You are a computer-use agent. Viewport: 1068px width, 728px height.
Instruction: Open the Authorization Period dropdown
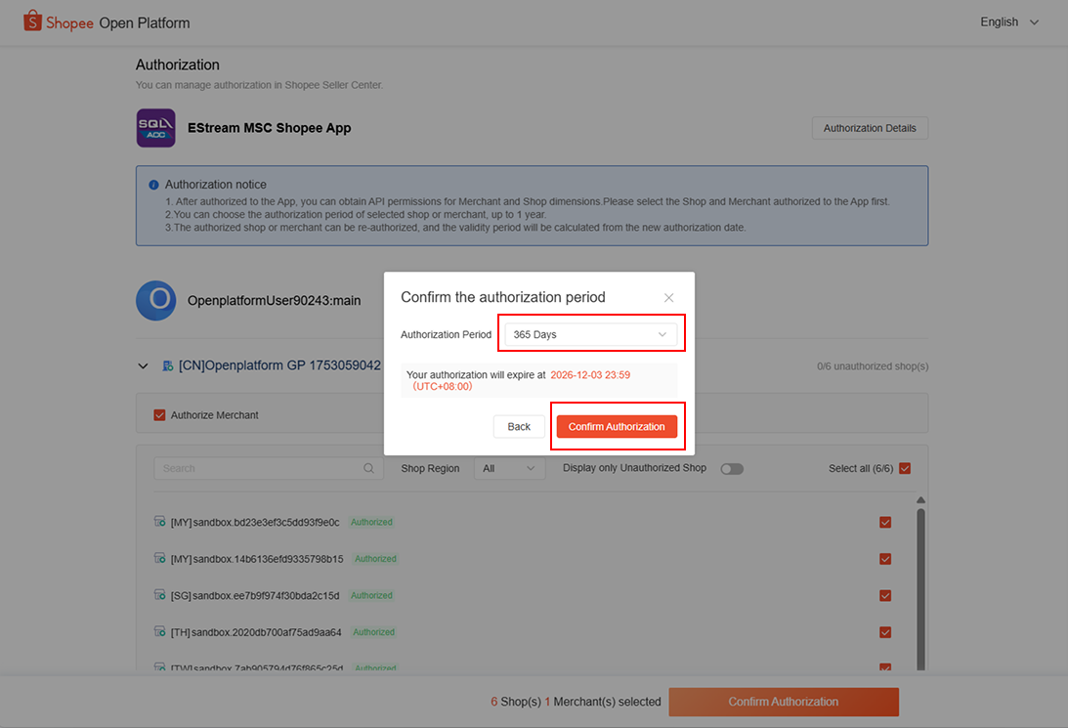pos(590,332)
